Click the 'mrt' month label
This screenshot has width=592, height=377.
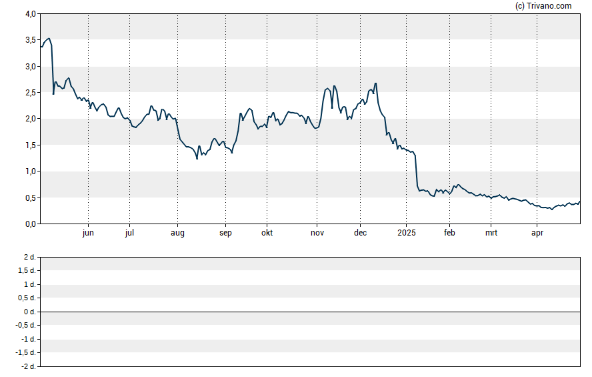pos(491,233)
